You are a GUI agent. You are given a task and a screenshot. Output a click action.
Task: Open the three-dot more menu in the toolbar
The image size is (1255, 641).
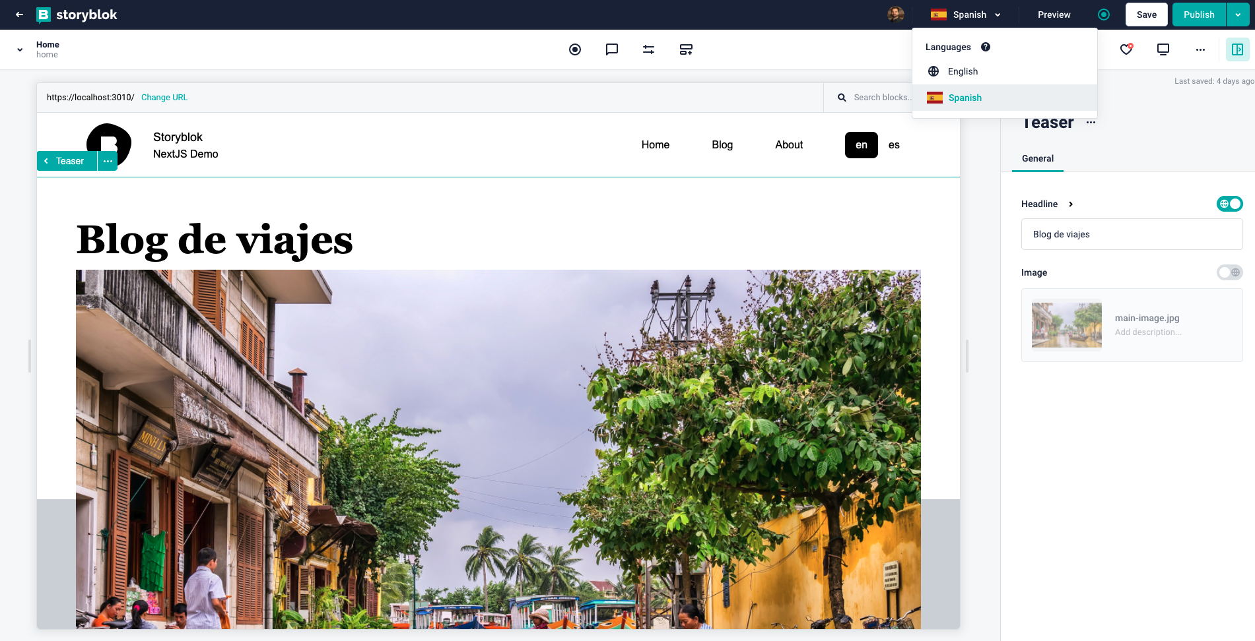[x=1200, y=49]
